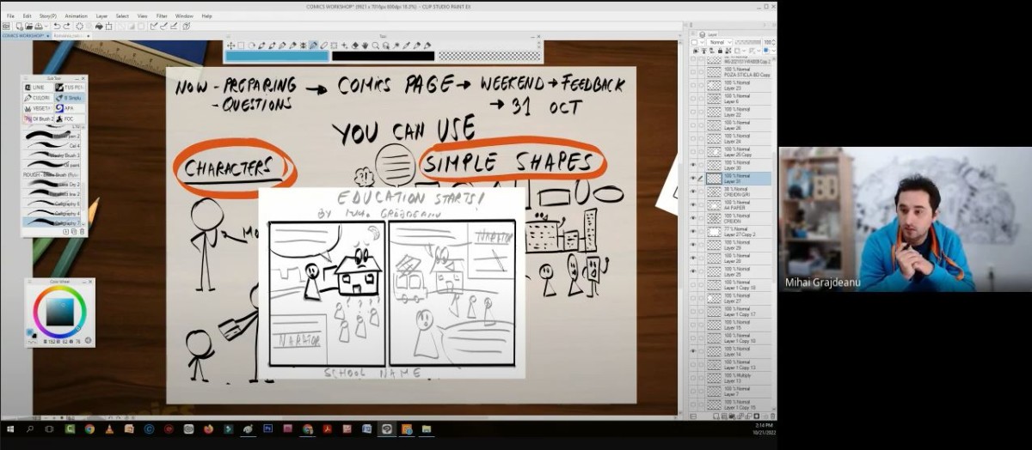The image size is (1032, 450).
Task: Click the Undo arrow in the command bar
Action: coord(56,27)
